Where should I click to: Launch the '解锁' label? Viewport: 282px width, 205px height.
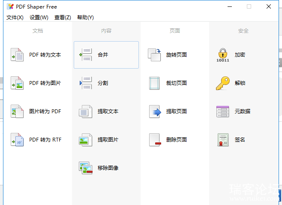click(x=240, y=83)
